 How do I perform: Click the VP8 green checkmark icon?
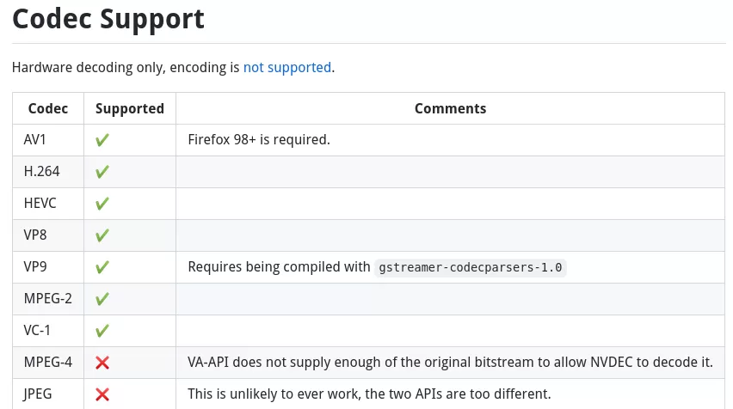[x=102, y=235]
